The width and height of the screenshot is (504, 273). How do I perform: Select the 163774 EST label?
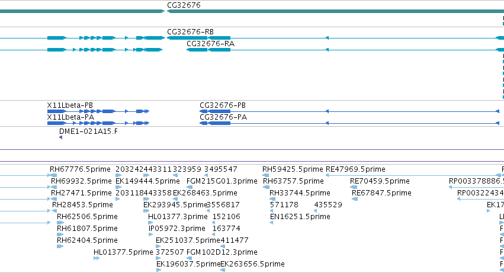click(226, 229)
